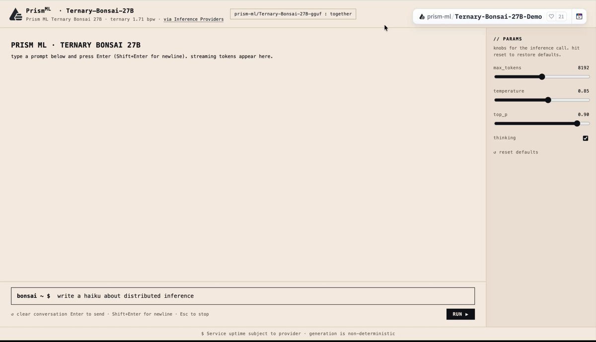Click the max_tokens slider handle
The width and height of the screenshot is (596, 342).
542,76
